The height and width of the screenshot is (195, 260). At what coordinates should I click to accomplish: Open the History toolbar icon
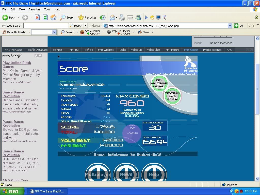[x=103, y=18]
